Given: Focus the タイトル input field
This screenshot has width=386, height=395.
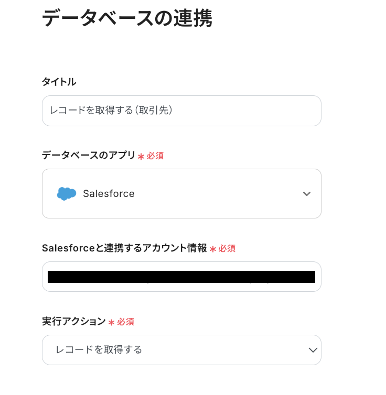Looking at the screenshot, I should click(181, 111).
